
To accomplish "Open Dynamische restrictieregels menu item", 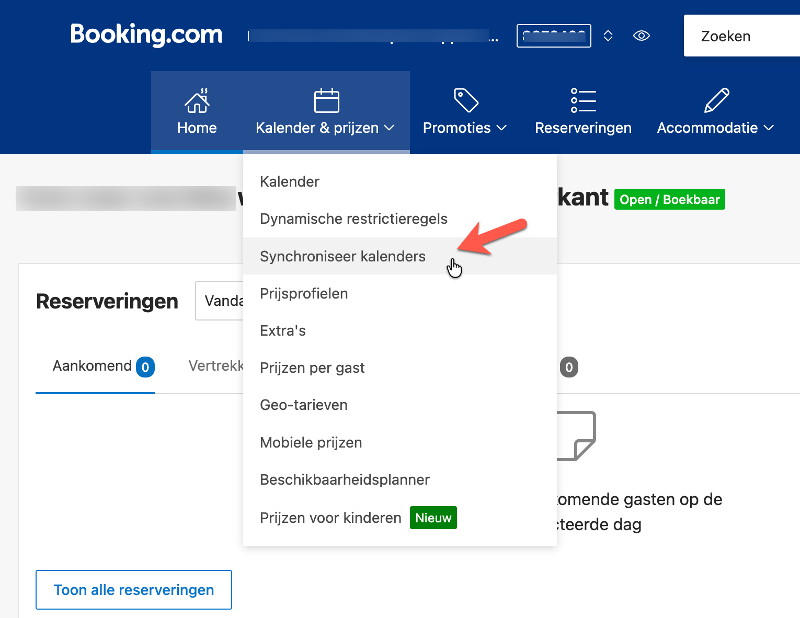I will tap(400, 219).
